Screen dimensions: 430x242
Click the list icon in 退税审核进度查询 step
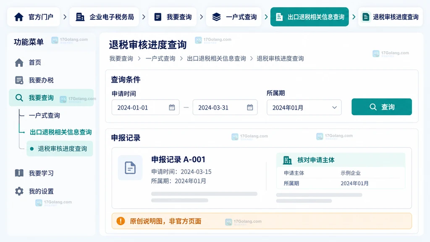click(366, 17)
